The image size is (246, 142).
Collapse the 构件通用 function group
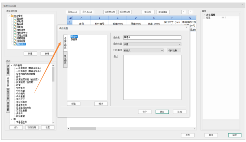point(12,65)
